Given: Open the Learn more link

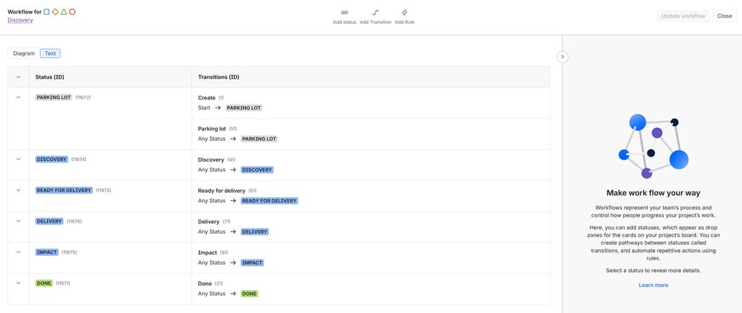Looking at the screenshot, I should (x=653, y=285).
